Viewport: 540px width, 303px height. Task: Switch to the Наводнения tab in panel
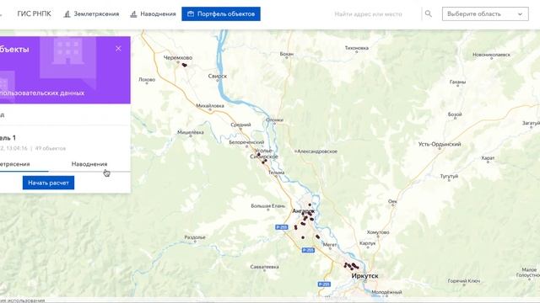[89, 164]
